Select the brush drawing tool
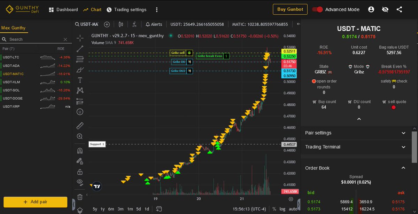418x214 pixels. point(80,70)
